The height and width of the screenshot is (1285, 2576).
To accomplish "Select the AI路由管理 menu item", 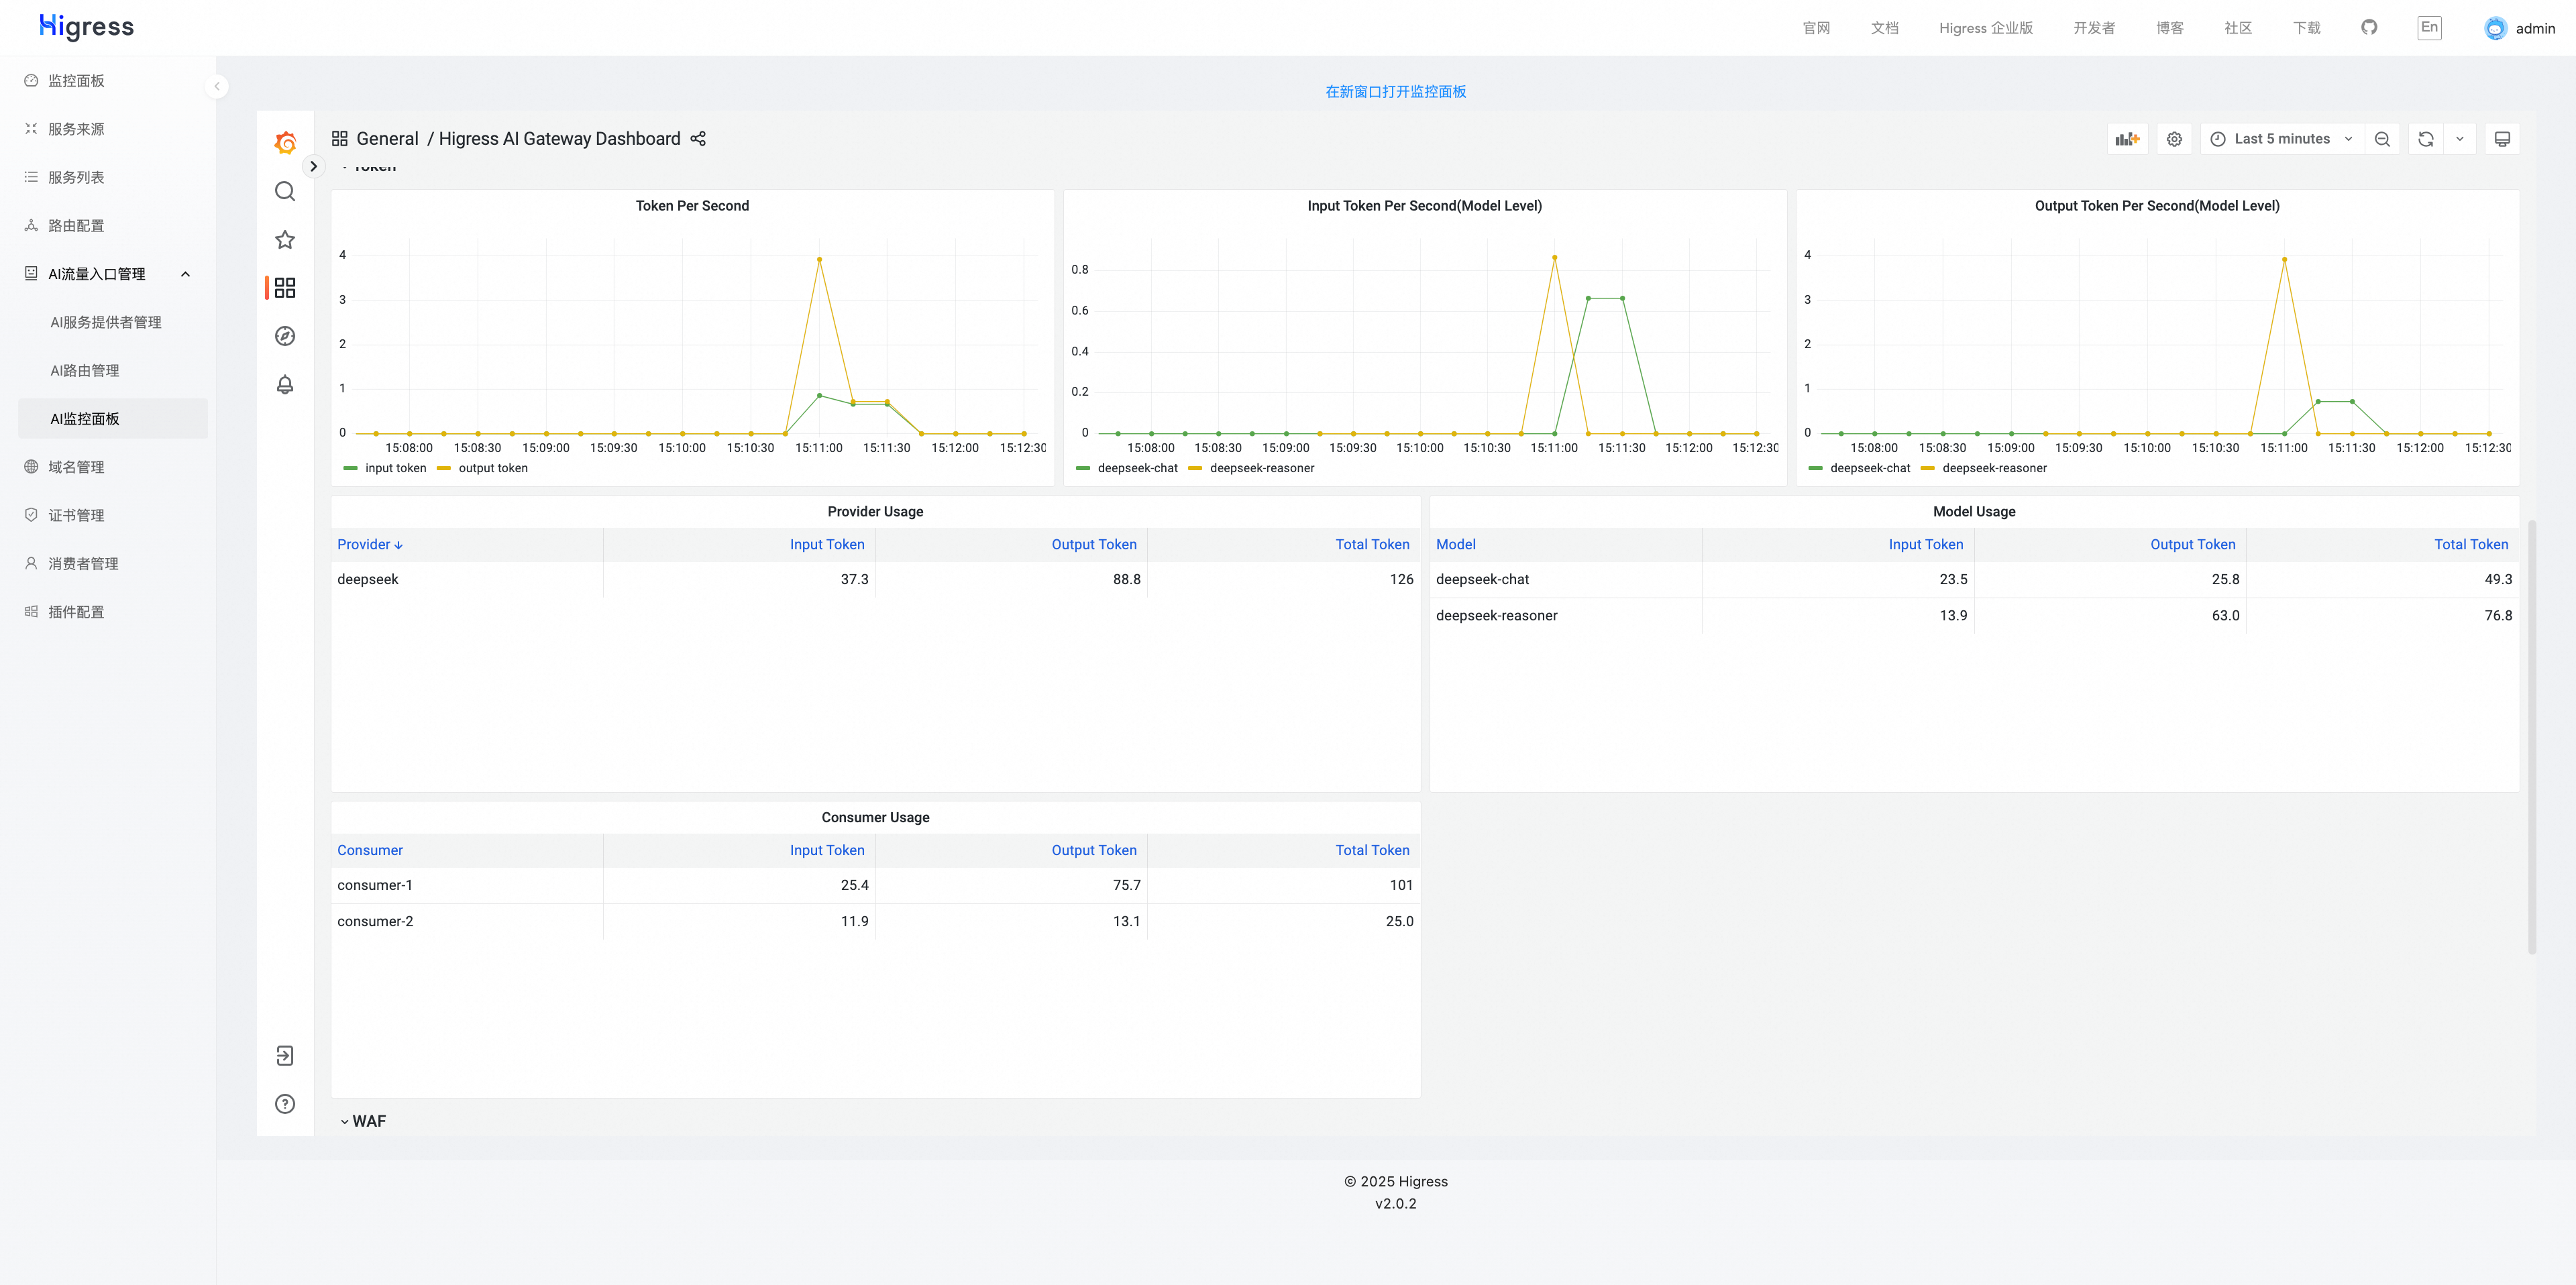I will click(85, 371).
